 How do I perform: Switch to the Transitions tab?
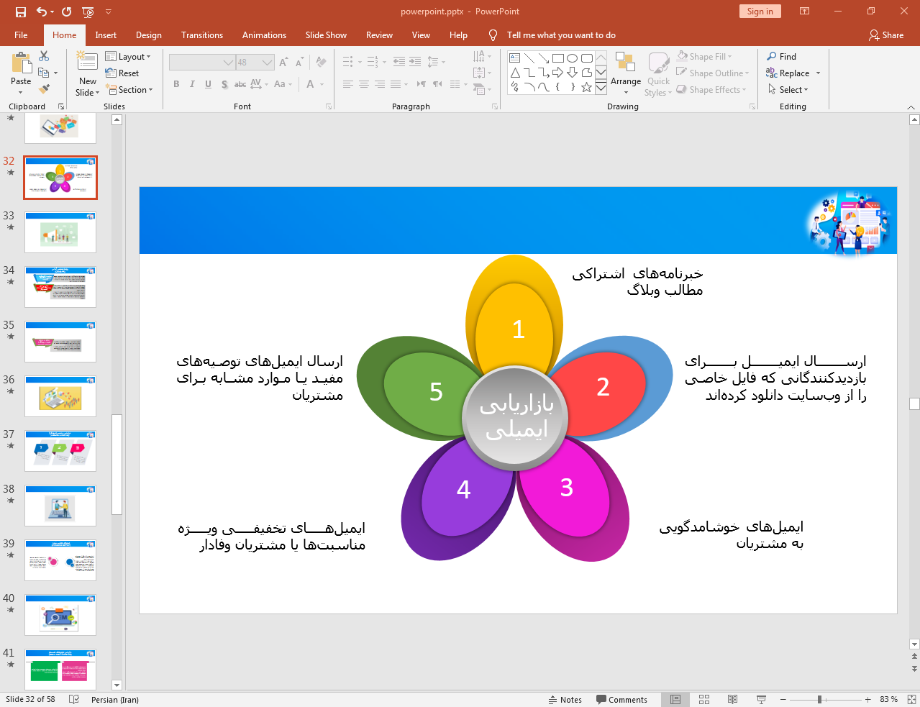point(202,35)
